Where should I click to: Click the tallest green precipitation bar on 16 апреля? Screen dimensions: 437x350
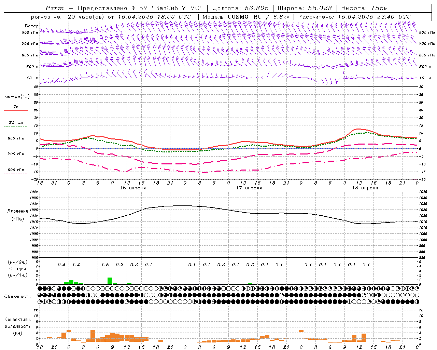click(x=110, y=281)
